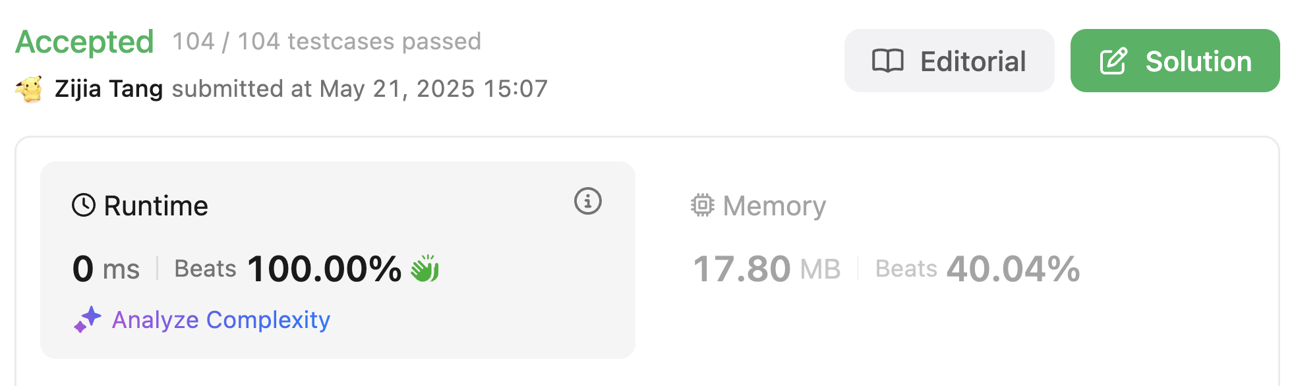This screenshot has height=386, width=1296.
Task: Click the book icon on Editorial
Action: point(887,61)
